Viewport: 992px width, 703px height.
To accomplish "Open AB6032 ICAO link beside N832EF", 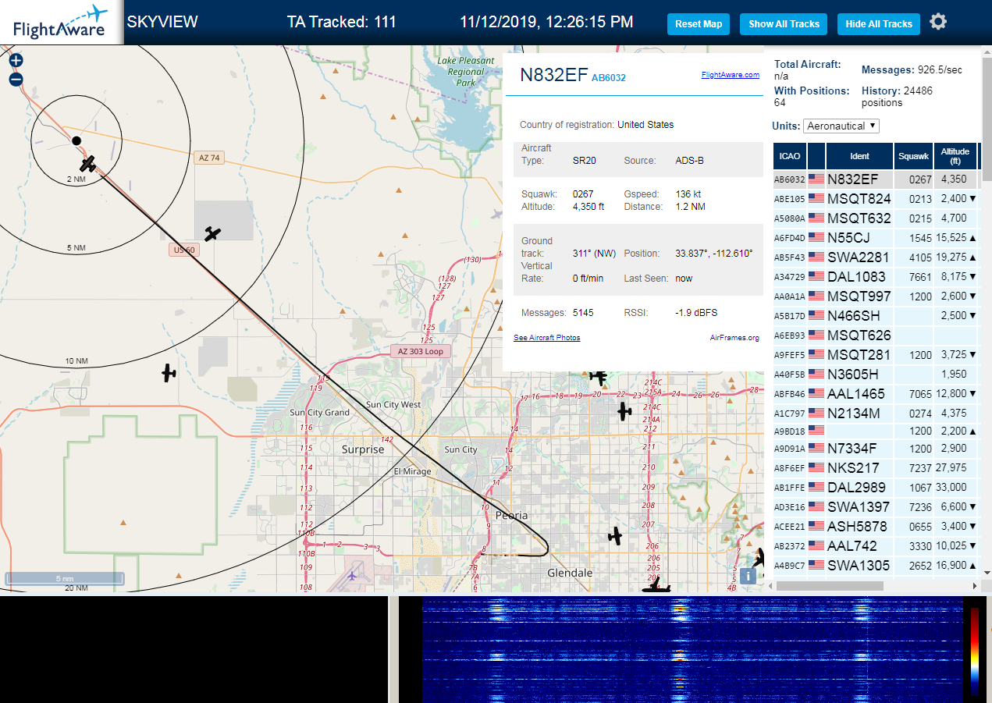I will click(608, 77).
